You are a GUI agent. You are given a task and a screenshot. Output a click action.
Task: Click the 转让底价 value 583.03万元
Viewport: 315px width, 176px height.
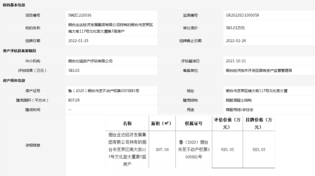pos(235,28)
